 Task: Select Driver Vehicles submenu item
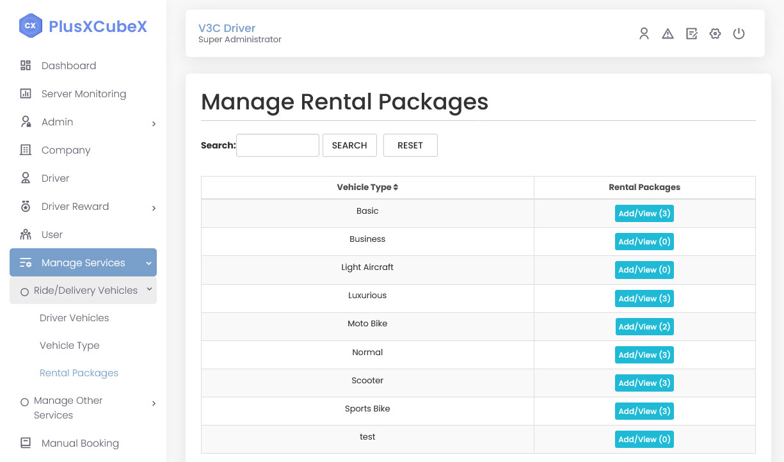(x=74, y=318)
